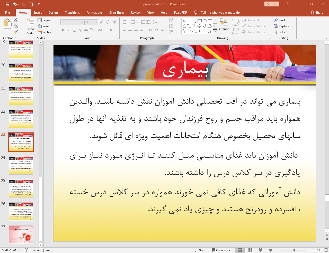Click the Share button
Viewport: 329px width, 253px height.
[317, 13]
